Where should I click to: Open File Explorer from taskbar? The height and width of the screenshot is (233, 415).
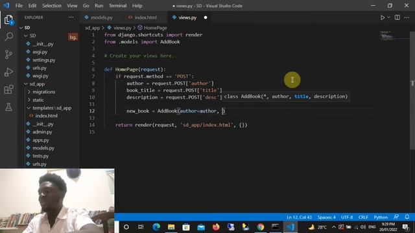[171, 227]
